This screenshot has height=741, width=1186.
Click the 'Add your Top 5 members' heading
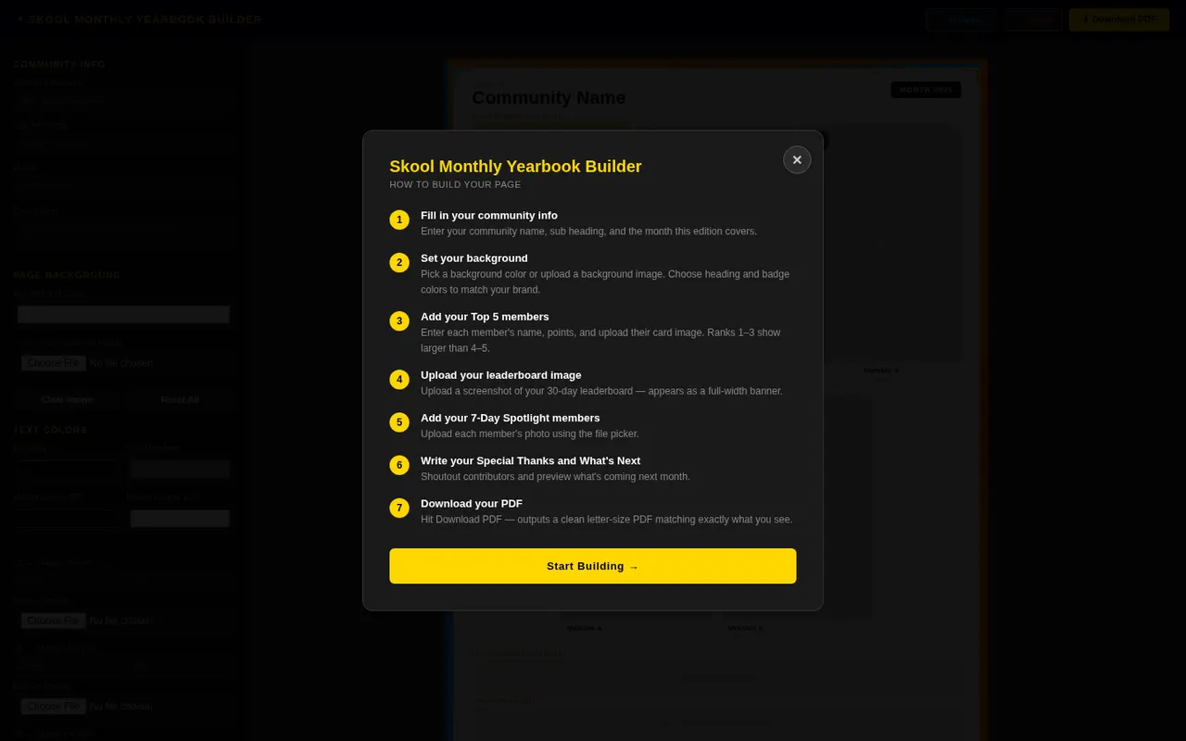485,317
